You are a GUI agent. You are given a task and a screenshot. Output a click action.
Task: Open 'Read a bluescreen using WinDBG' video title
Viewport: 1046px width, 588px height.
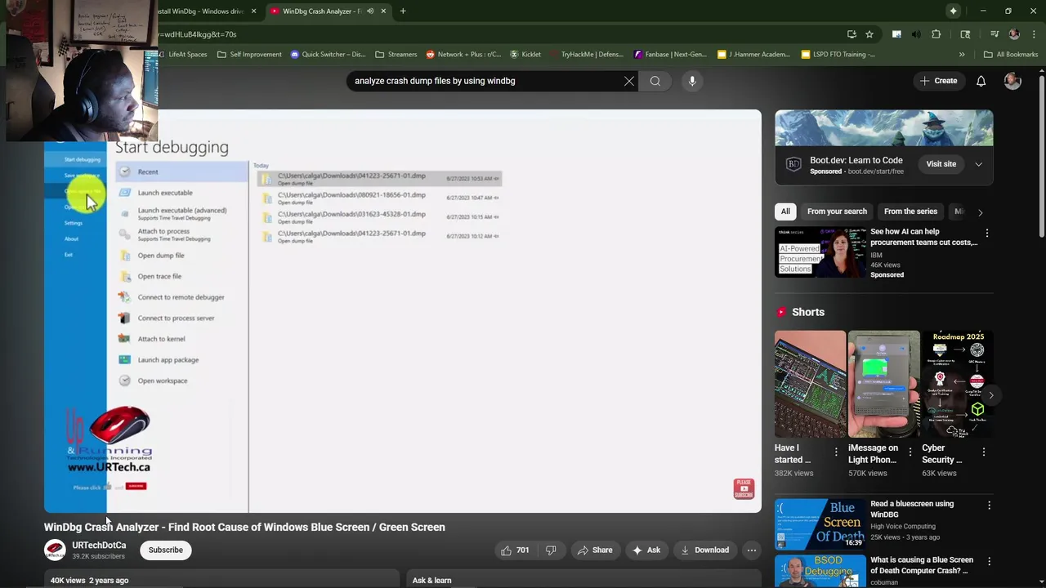(912, 510)
